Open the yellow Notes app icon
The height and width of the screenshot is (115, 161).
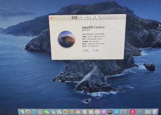91,112
